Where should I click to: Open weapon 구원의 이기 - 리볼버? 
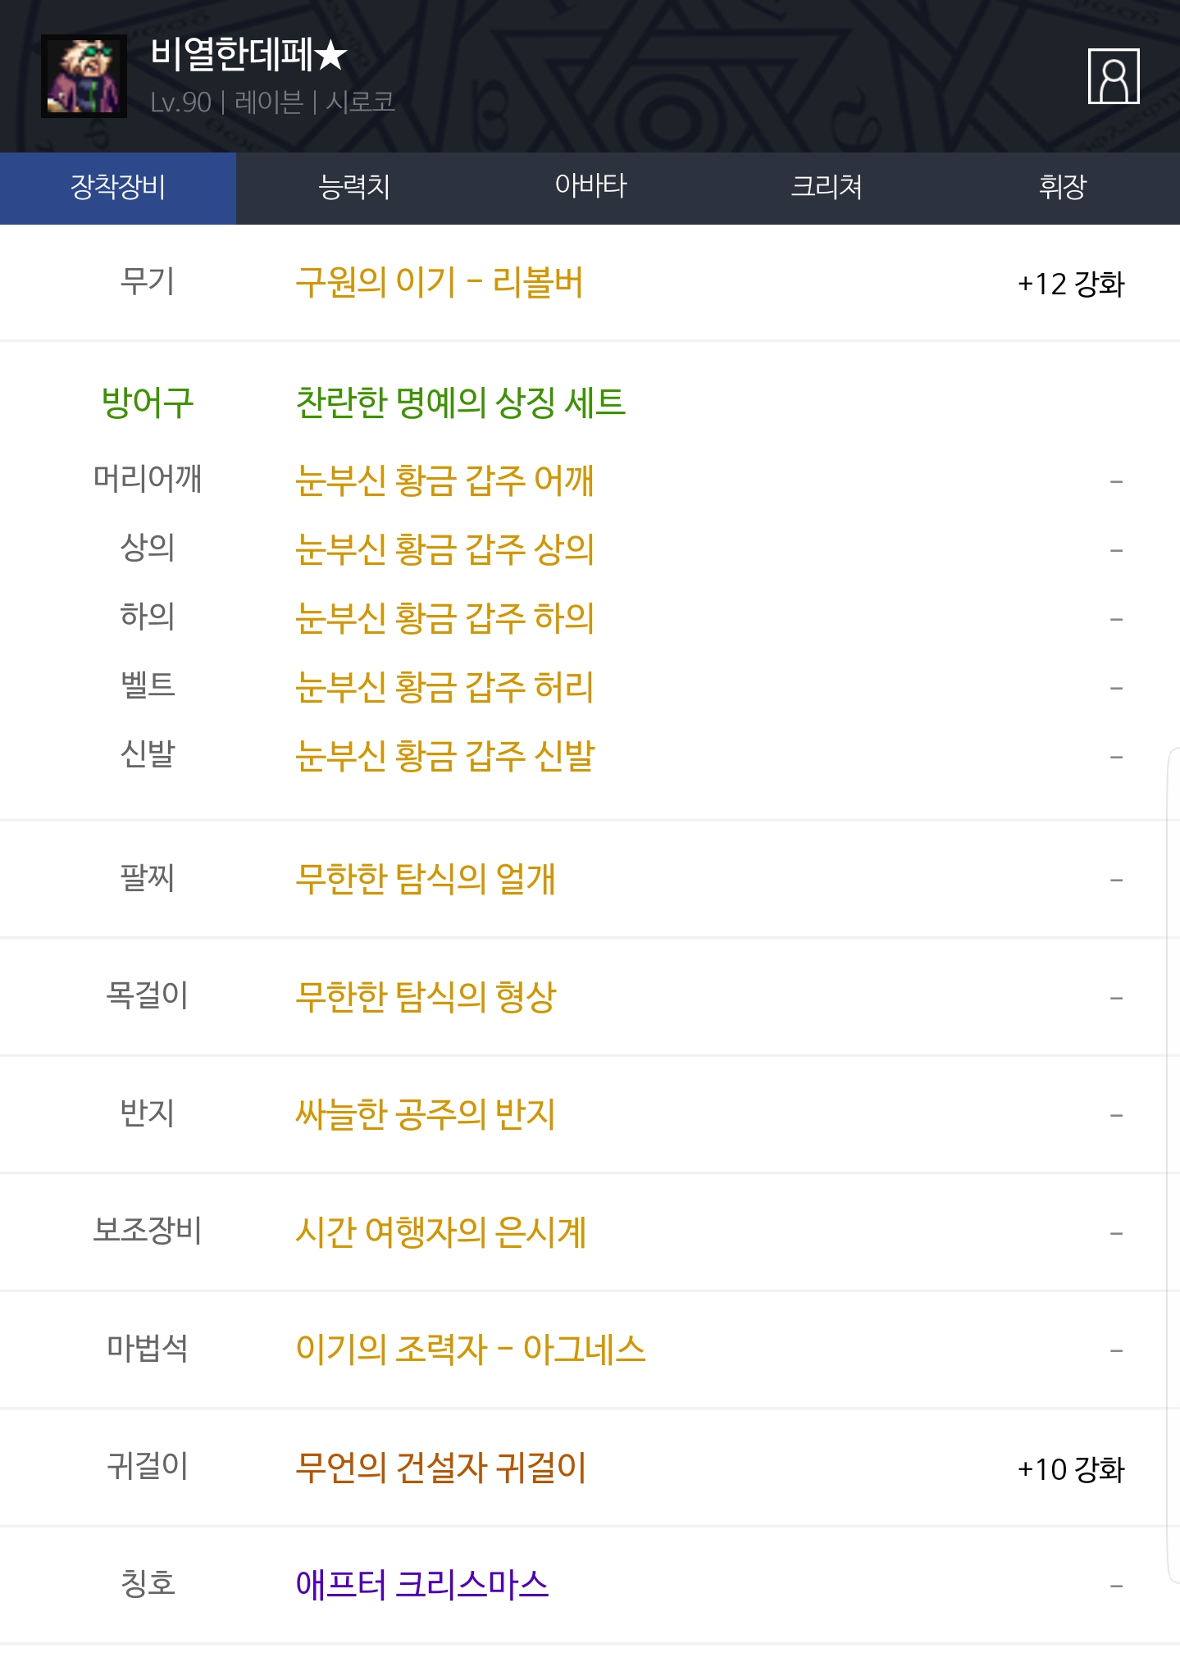(x=439, y=283)
